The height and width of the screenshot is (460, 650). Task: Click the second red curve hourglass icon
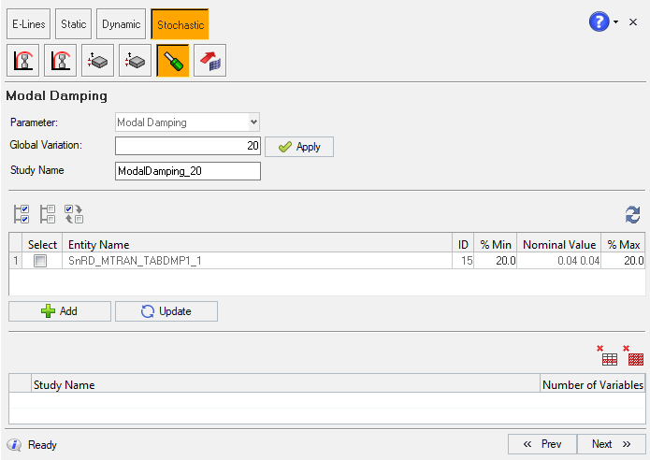tap(60, 61)
